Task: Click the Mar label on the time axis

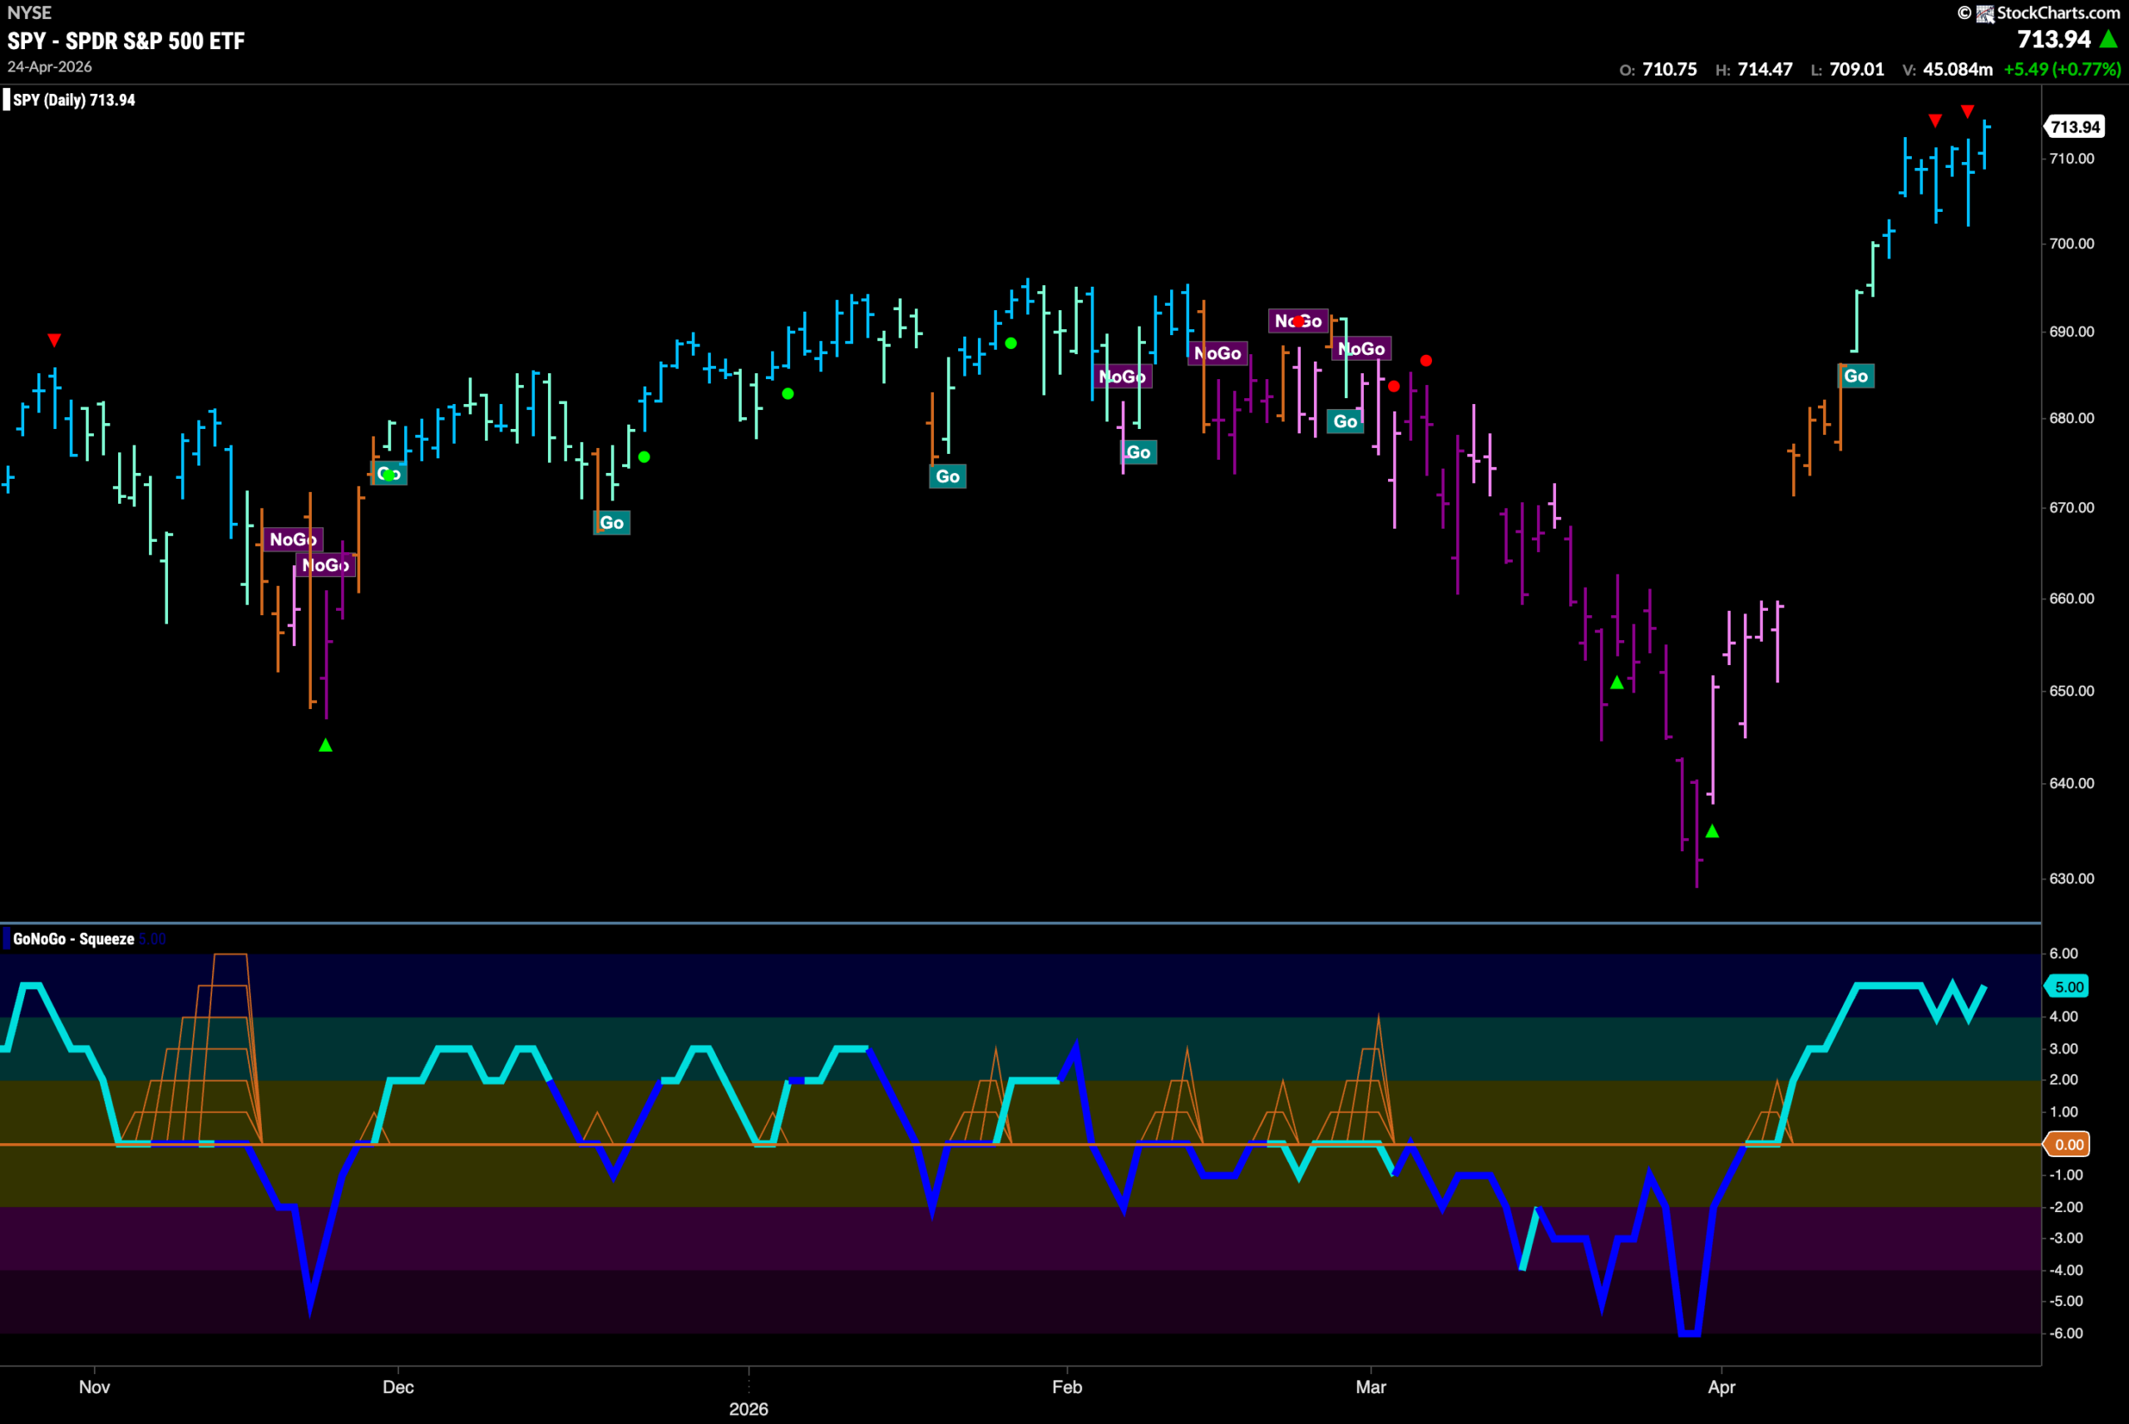Action: [x=1371, y=1387]
